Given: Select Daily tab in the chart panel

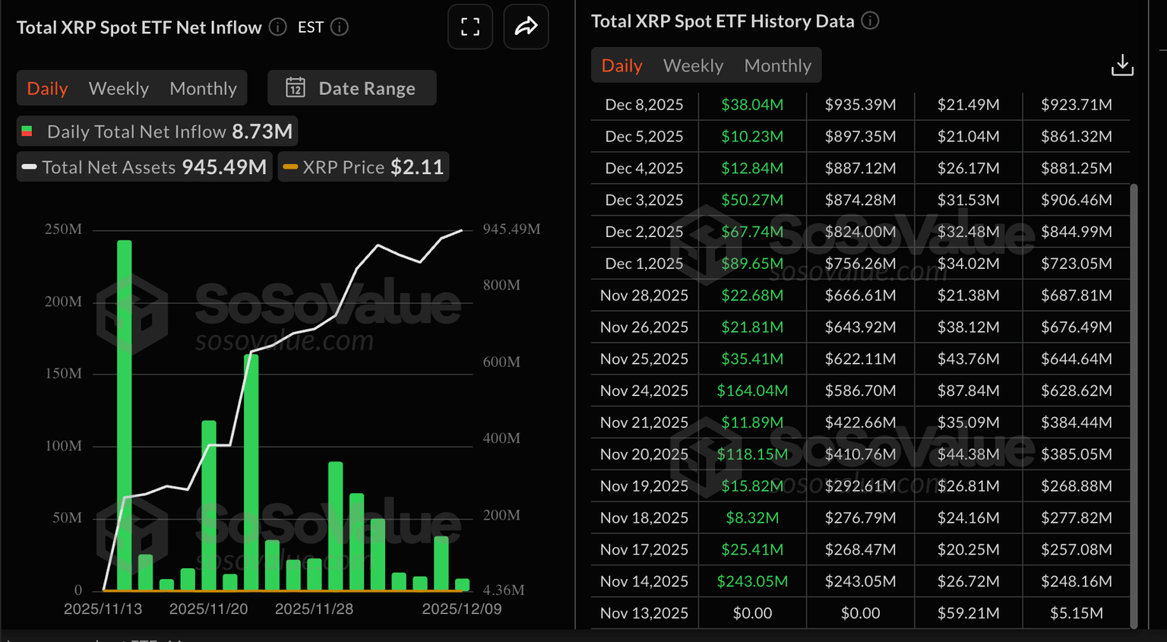Looking at the screenshot, I should 47,89.
